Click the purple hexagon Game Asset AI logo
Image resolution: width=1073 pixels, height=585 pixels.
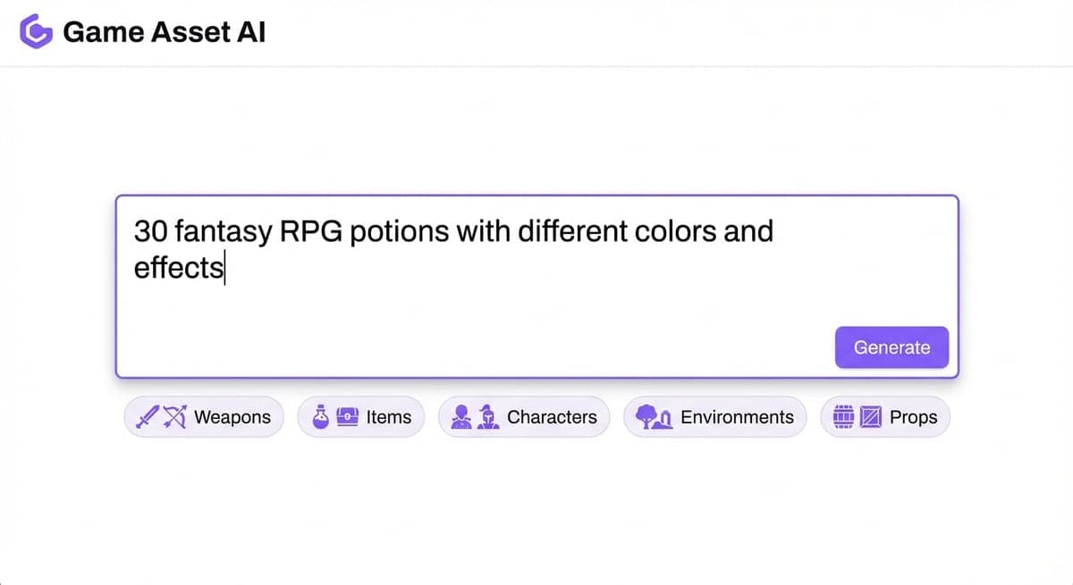pos(36,31)
